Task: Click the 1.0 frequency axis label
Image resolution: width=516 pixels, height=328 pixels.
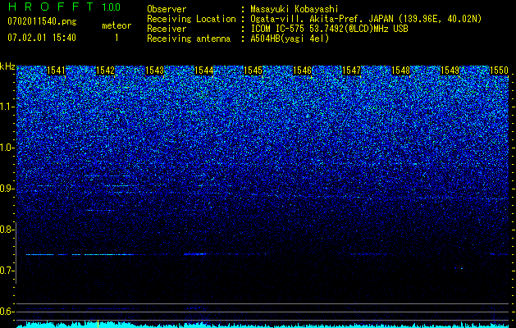Action: [7, 148]
